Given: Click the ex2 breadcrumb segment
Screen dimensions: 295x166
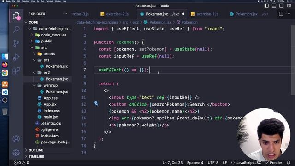Looking at the screenshot, I should (136, 22).
